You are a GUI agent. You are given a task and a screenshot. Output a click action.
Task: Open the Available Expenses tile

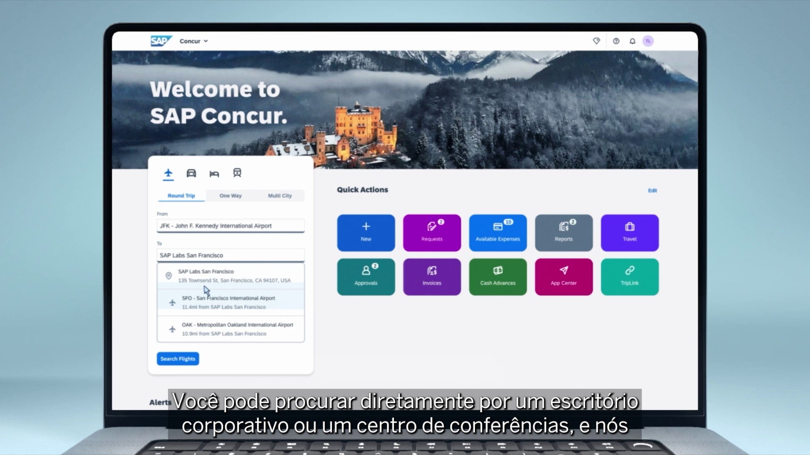498,233
